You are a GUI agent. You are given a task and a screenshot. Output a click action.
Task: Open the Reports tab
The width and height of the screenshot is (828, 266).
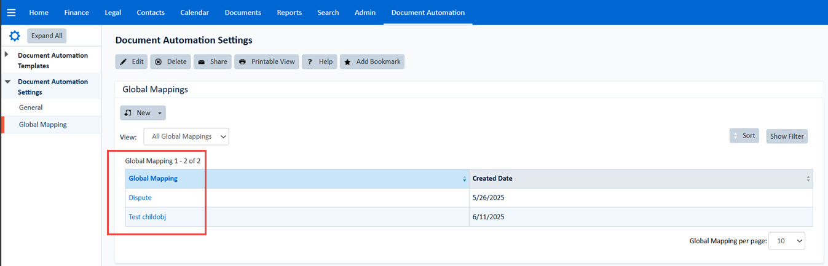[x=289, y=12]
